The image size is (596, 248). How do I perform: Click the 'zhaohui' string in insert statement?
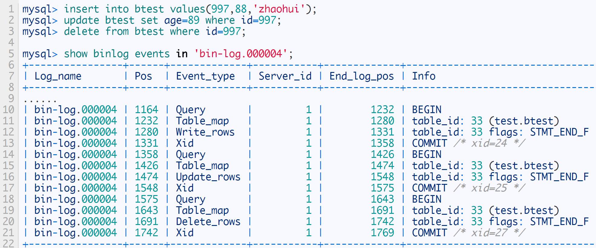click(x=279, y=9)
